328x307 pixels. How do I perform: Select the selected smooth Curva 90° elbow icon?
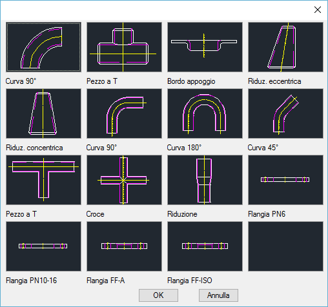tap(43, 47)
